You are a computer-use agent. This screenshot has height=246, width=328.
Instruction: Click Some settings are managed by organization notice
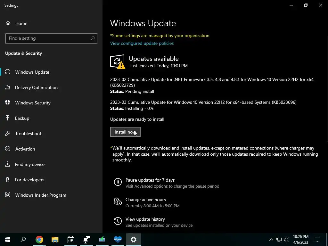[160, 36]
